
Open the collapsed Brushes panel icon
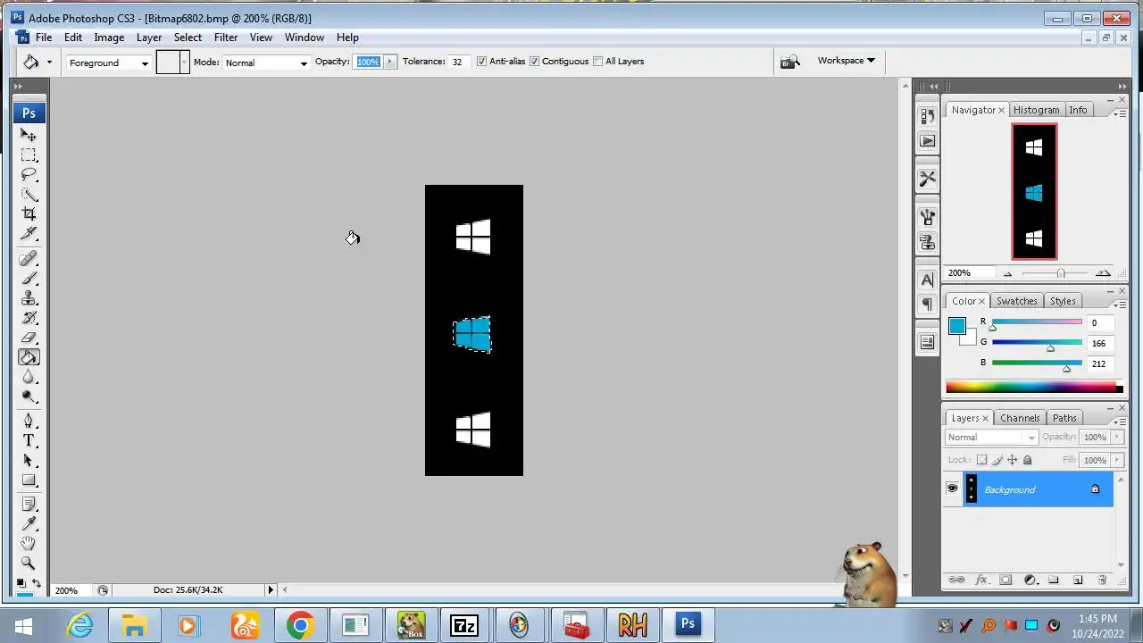(x=927, y=216)
